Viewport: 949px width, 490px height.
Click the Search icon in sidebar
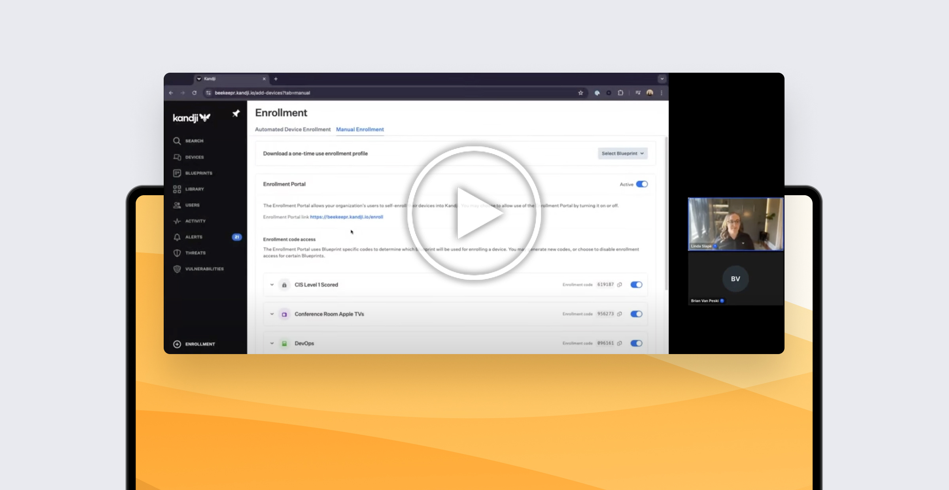(x=177, y=141)
